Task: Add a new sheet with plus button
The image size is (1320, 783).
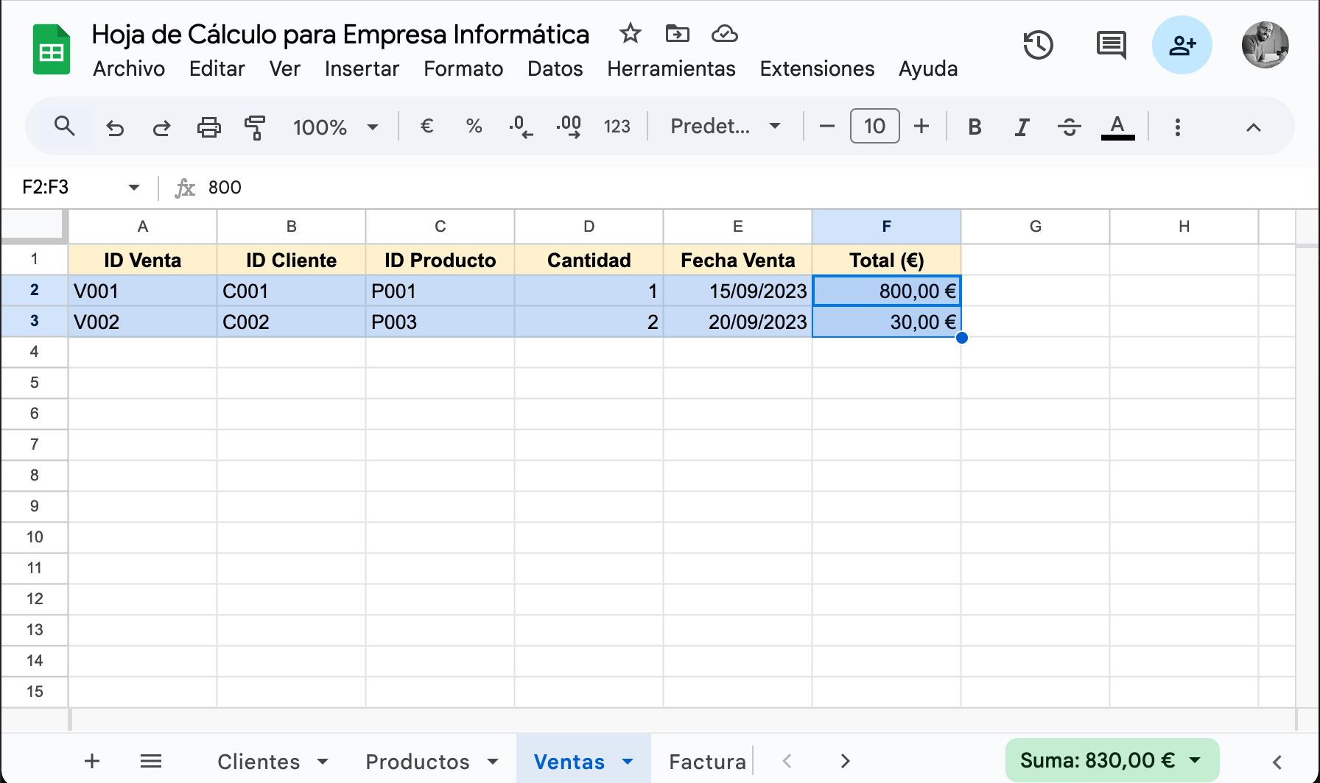Action: coord(92,761)
